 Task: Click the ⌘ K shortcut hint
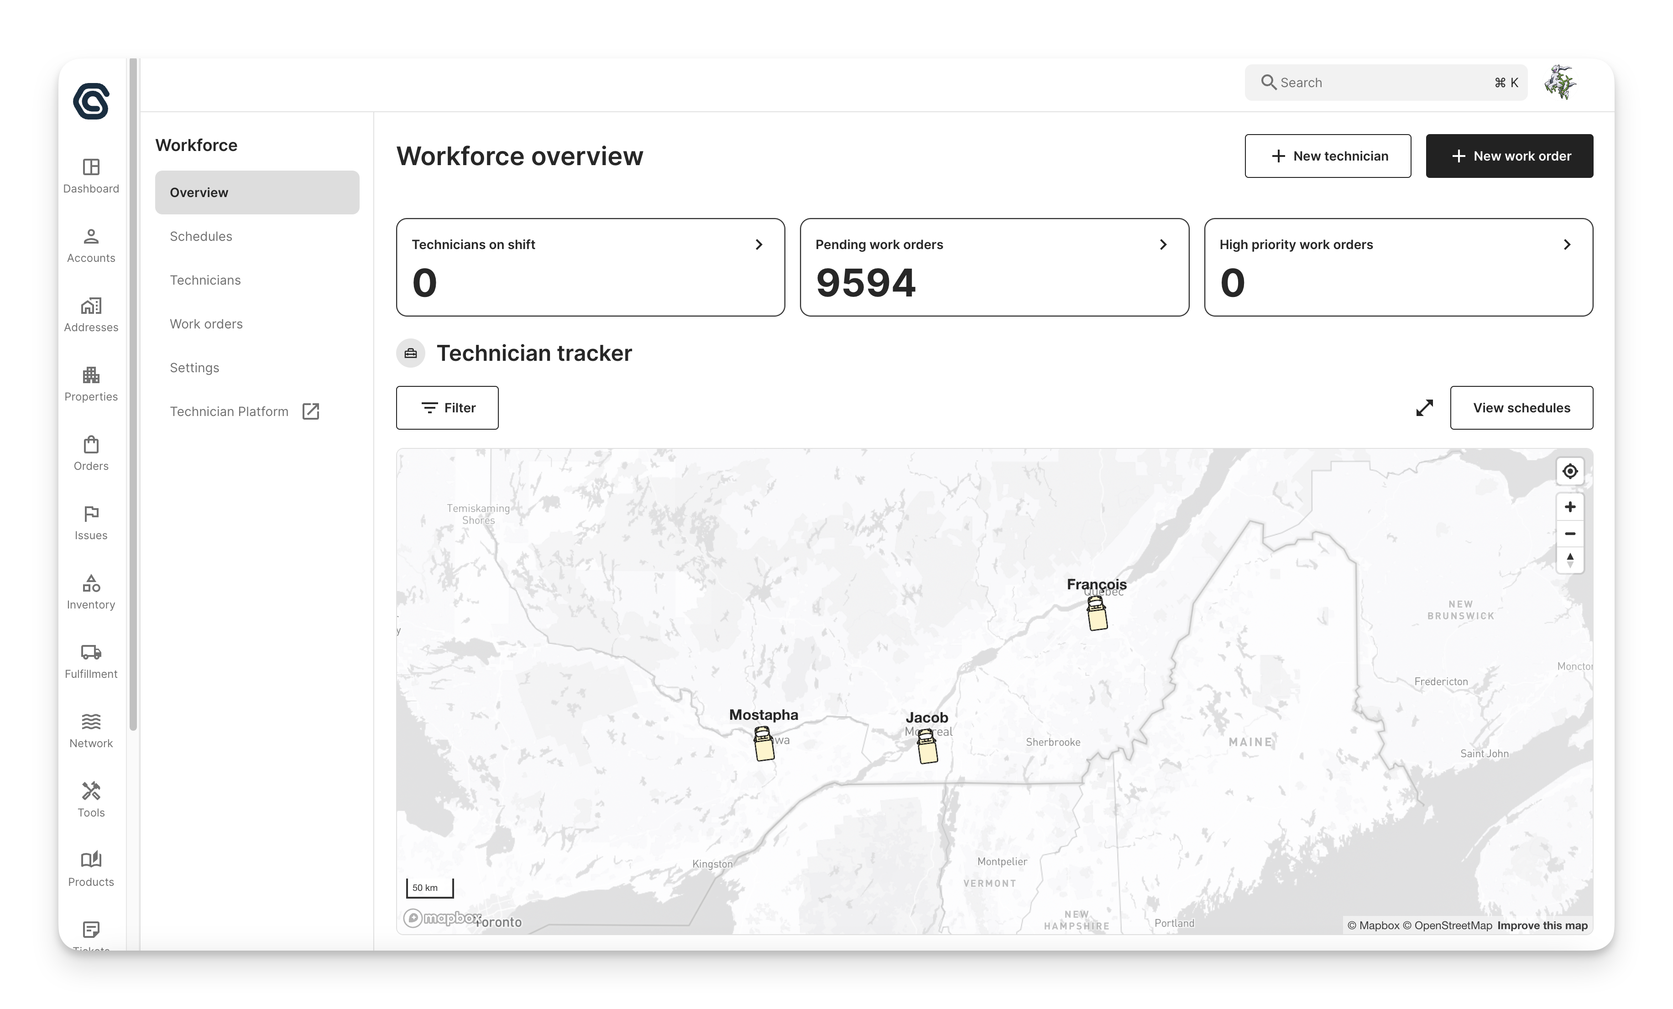tap(1506, 83)
